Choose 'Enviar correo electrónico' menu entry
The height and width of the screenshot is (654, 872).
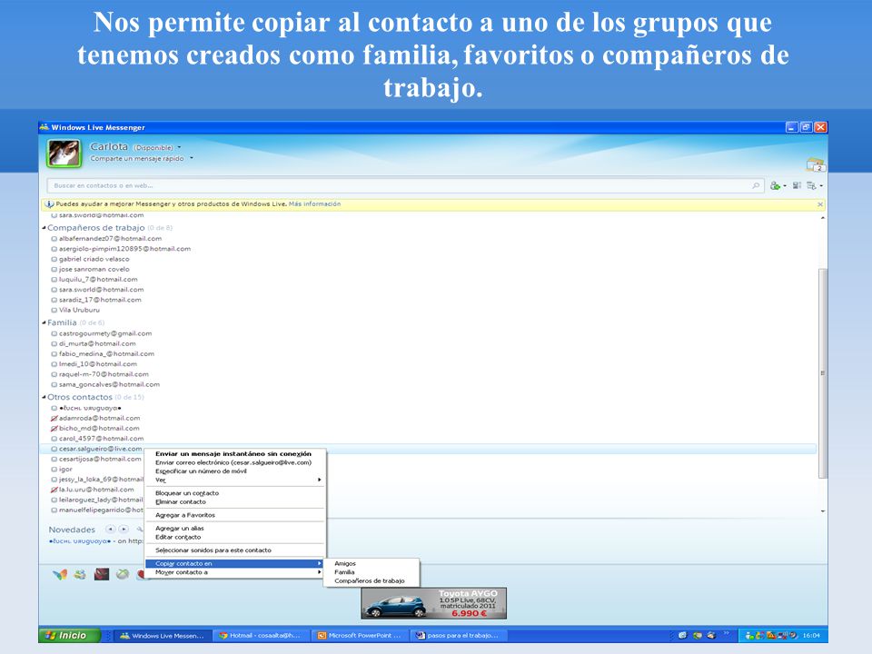point(234,462)
